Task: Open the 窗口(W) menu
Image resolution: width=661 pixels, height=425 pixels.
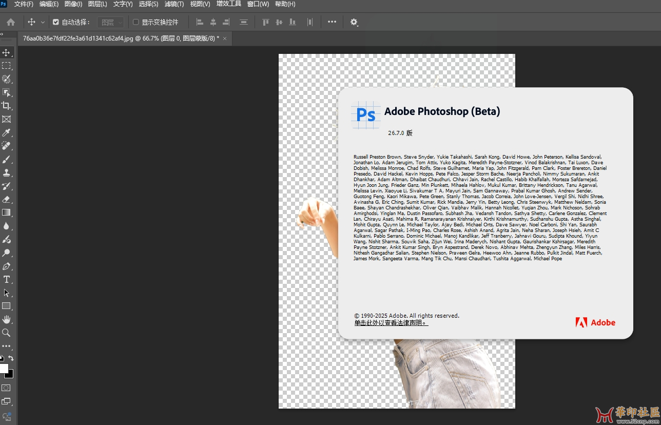Action: click(258, 4)
